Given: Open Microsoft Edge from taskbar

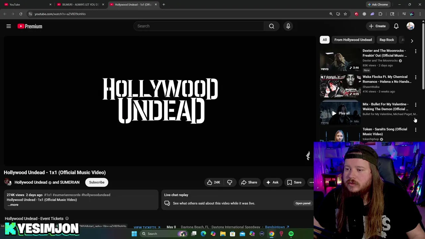Looking at the screenshot, I should click(204, 234).
